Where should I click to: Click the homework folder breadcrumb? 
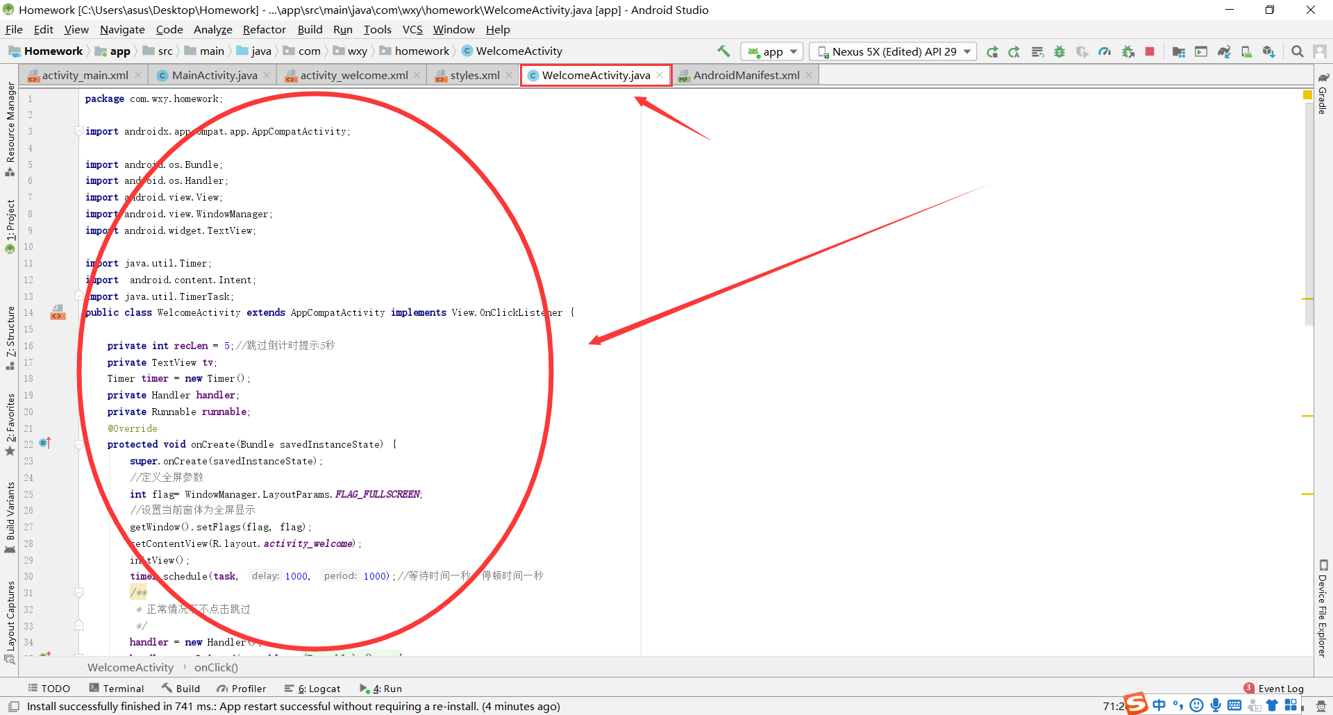click(414, 51)
